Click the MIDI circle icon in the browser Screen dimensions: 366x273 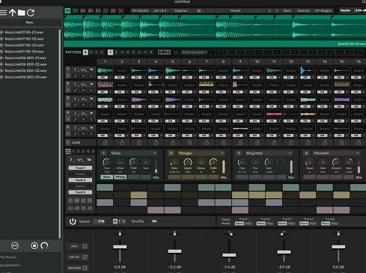coord(15,246)
